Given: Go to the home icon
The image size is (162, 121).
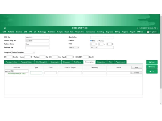Looking at the screenshot, I should [5, 28].
